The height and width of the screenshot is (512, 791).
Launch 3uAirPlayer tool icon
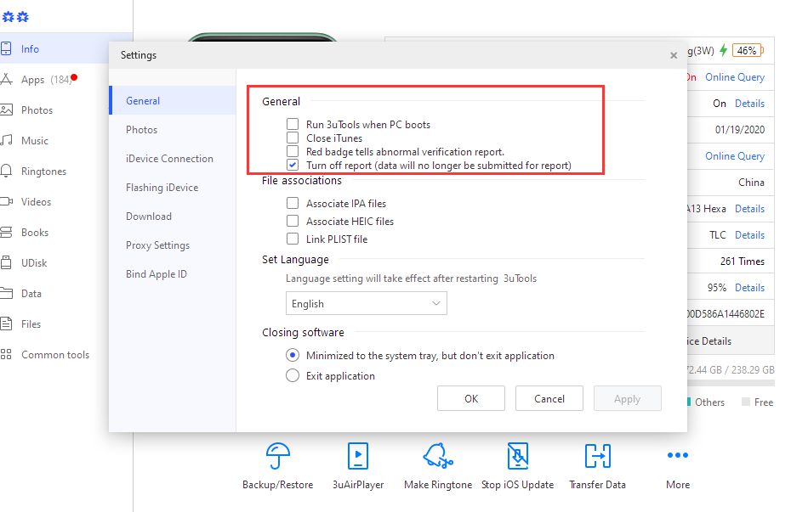pos(358,456)
